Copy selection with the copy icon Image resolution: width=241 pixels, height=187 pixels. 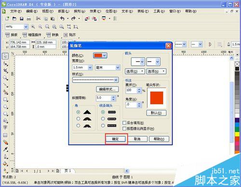[x=46, y=19]
